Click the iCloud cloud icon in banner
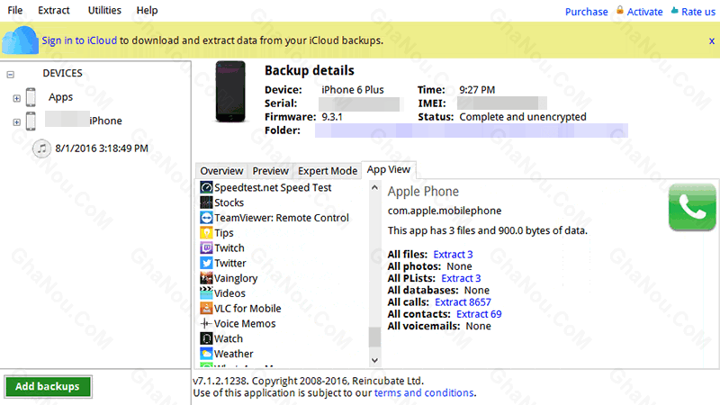The width and height of the screenshot is (720, 405). click(x=20, y=40)
